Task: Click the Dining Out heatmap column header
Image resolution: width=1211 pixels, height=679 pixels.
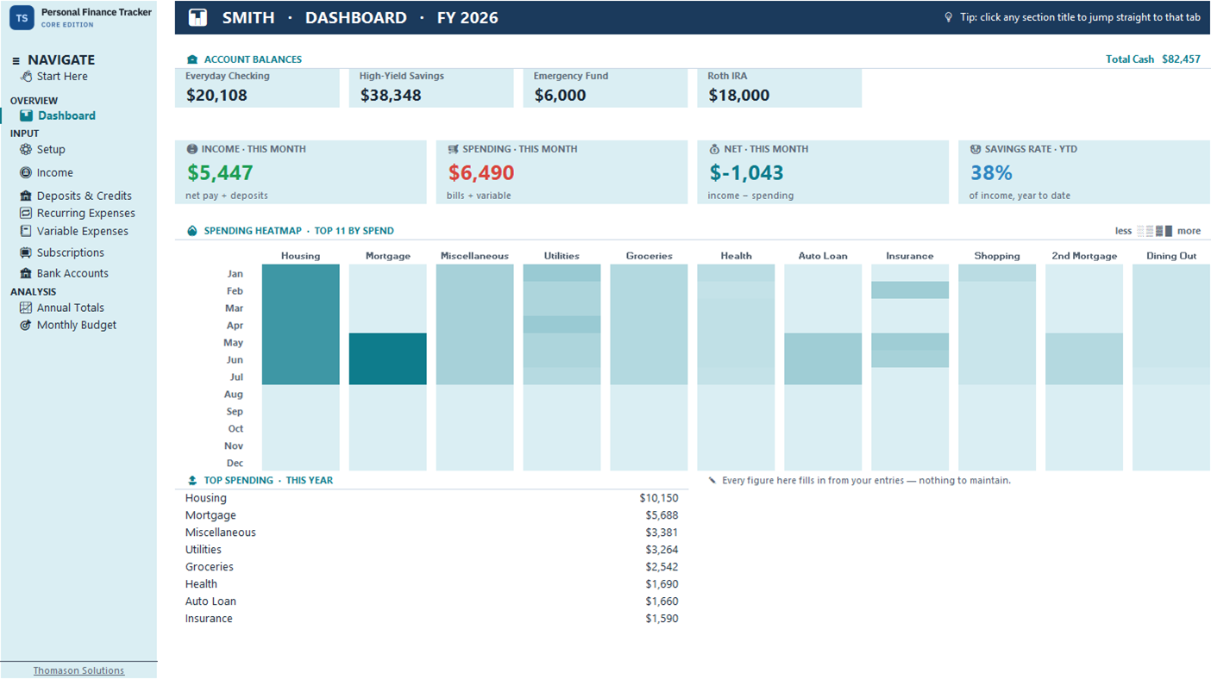Action: pyautogui.click(x=1171, y=256)
